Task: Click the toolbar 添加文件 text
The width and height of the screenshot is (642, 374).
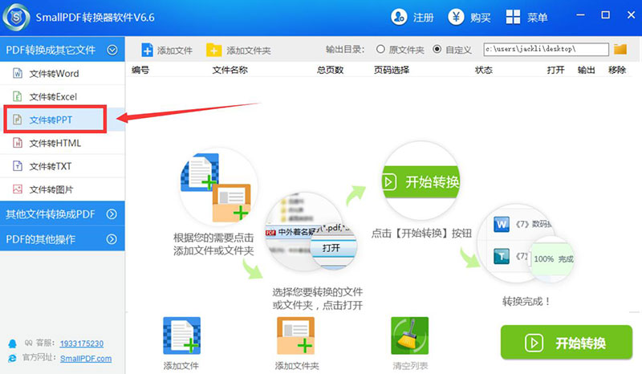Action: click(x=175, y=51)
